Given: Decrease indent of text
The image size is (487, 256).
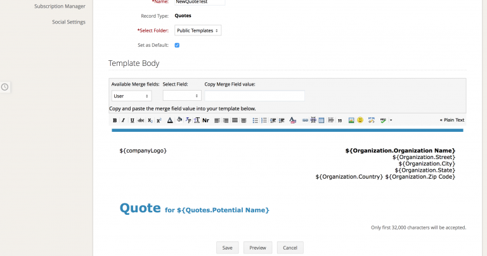Looking at the screenshot, I should (x=273, y=120).
